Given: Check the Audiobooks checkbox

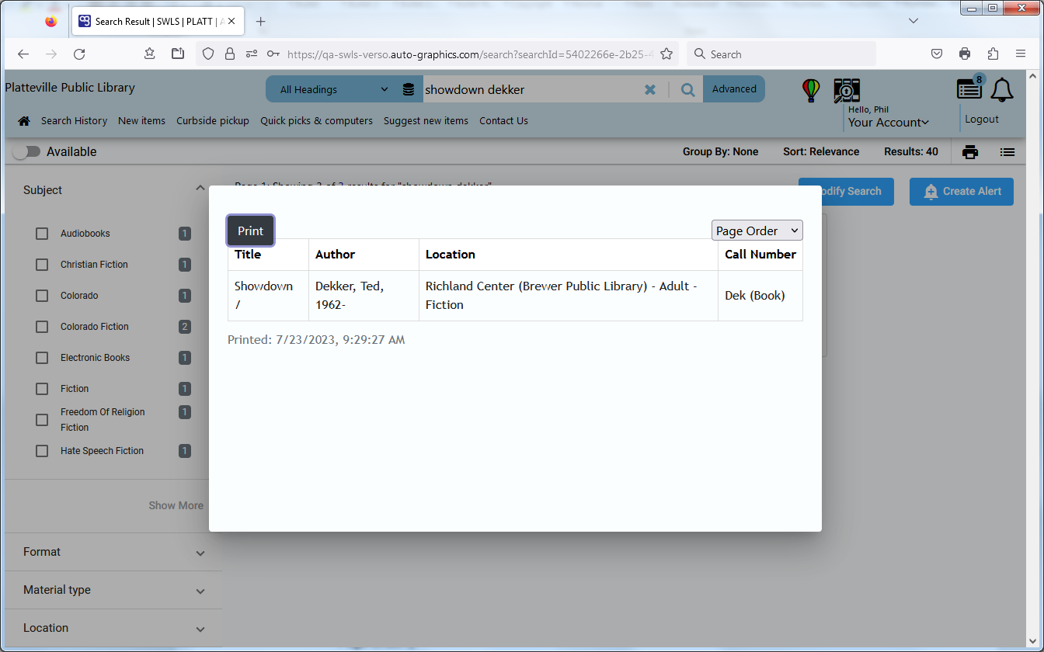Looking at the screenshot, I should [42, 234].
